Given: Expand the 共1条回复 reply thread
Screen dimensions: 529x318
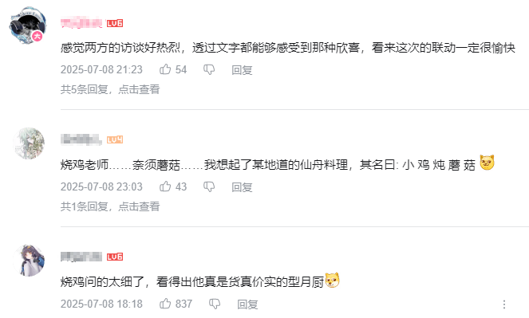Looking at the screenshot, I should click(110, 206).
